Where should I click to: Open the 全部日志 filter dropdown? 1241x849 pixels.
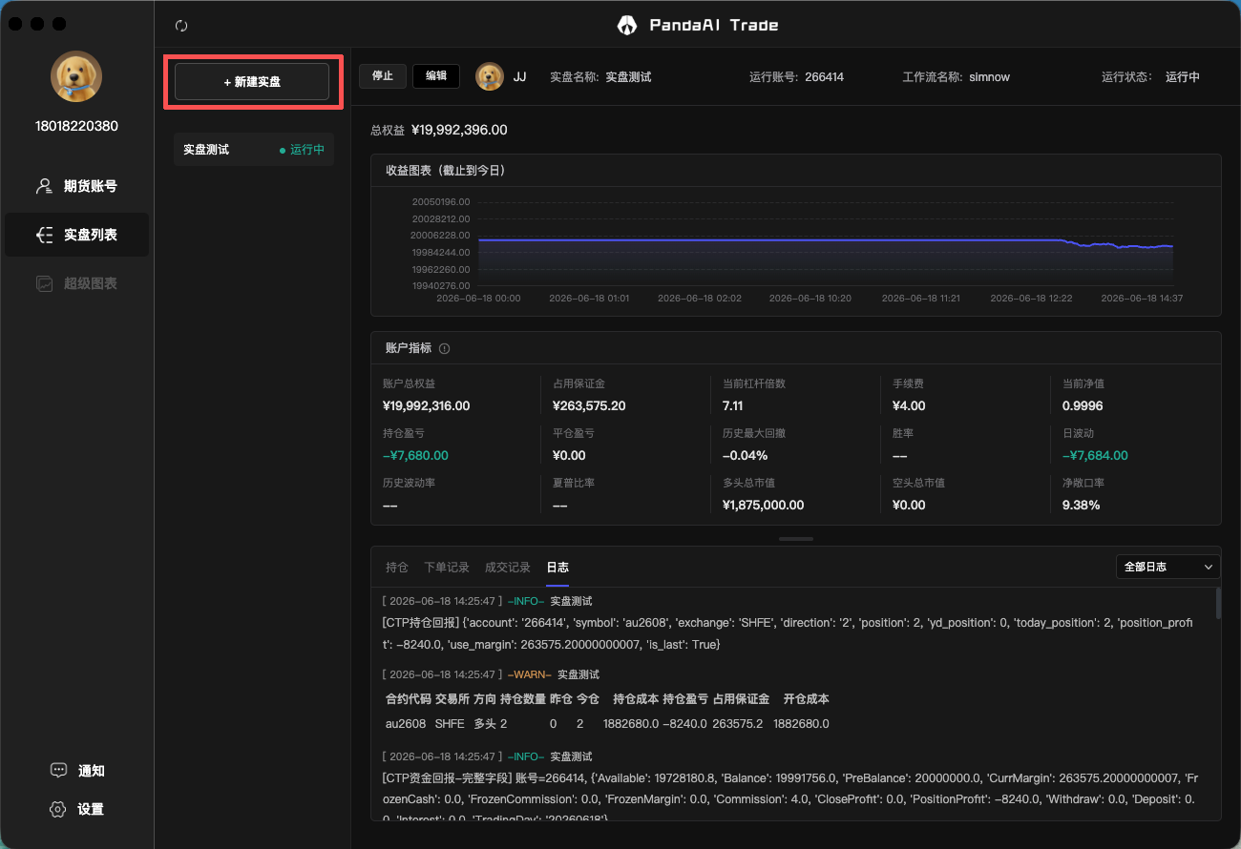click(1168, 567)
